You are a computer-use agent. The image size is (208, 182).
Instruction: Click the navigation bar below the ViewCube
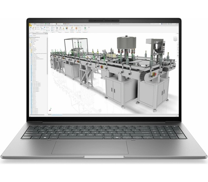(178, 50)
